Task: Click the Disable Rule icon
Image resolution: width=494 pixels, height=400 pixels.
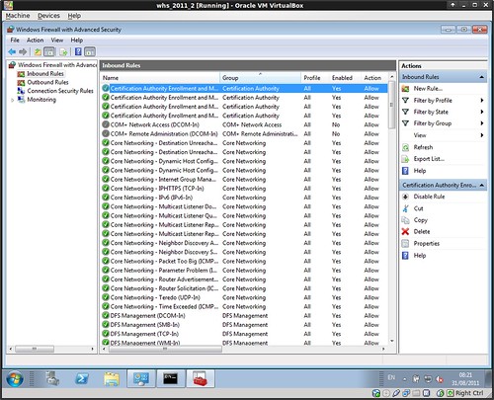Action: [x=406, y=197]
